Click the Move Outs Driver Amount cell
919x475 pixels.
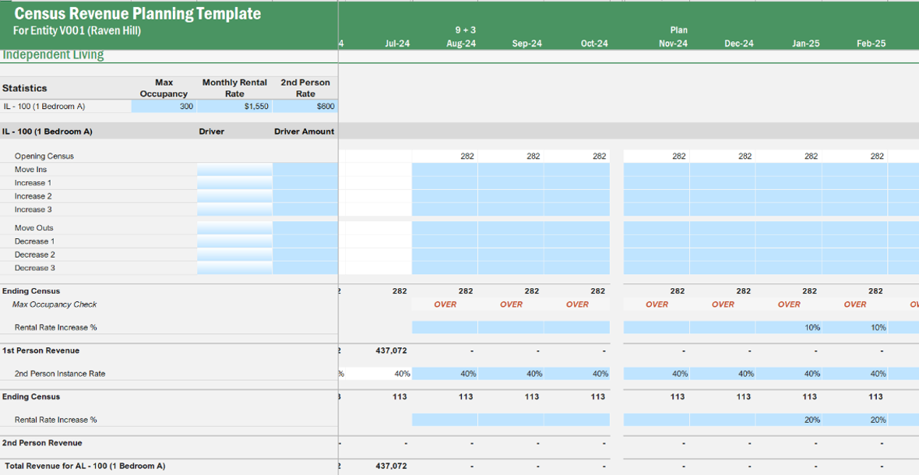[x=305, y=228]
